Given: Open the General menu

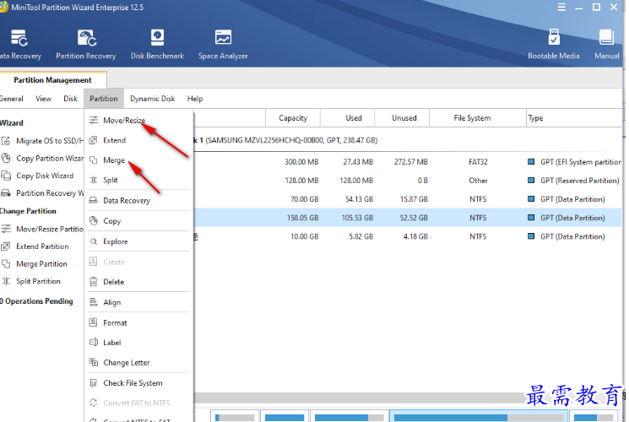Looking at the screenshot, I should click(11, 99).
